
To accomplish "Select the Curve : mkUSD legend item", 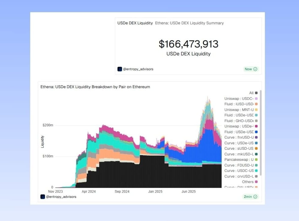I will pyautogui.click(x=241, y=154).
